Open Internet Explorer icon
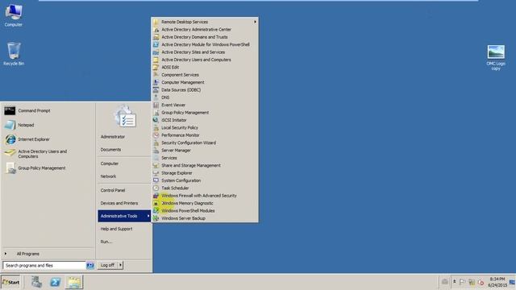This screenshot has width=516, height=290. 10,139
